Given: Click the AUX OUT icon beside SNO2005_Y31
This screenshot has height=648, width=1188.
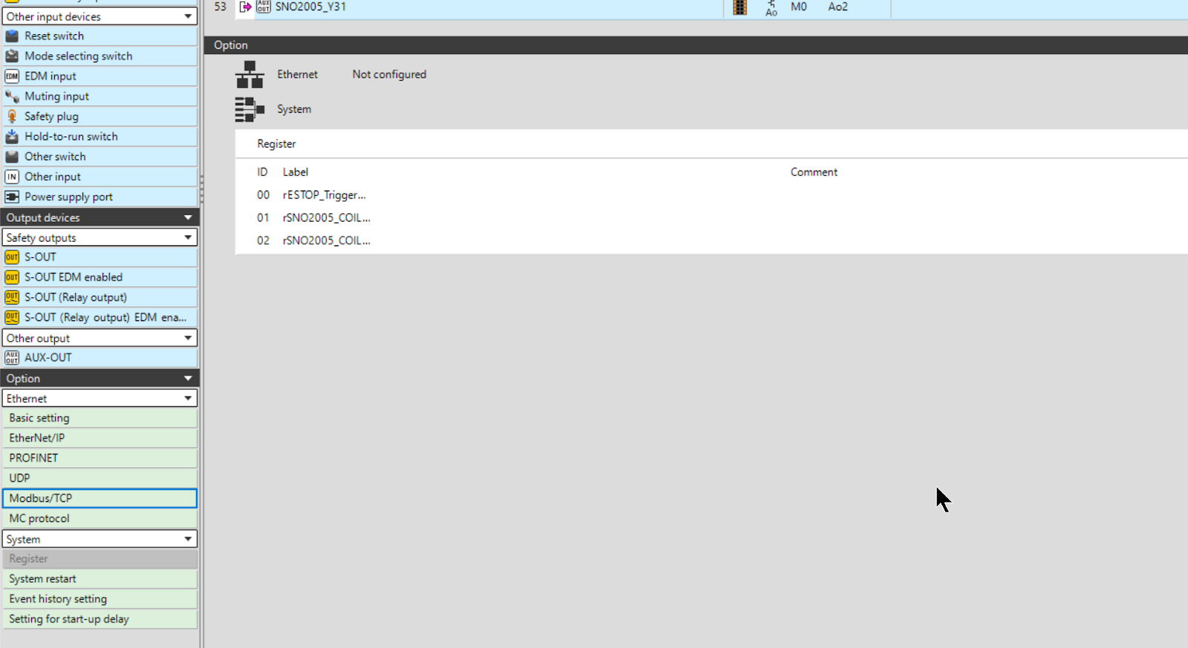Looking at the screenshot, I should pyautogui.click(x=264, y=6).
